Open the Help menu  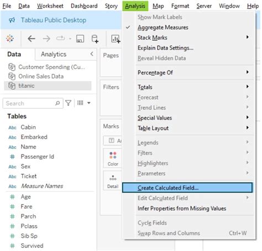(x=253, y=6)
